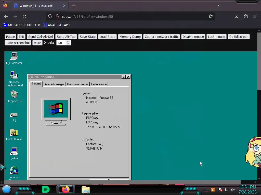Click 32.0MB RAM text
This screenshot has height=195, width=261.
(x=94, y=148)
